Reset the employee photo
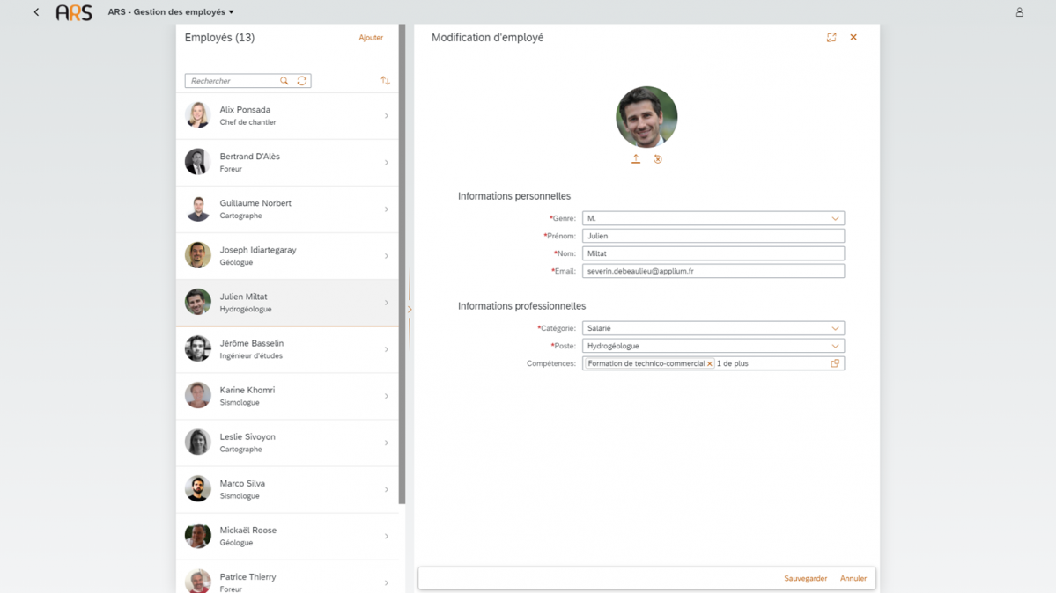The image size is (1056, 593). point(658,159)
